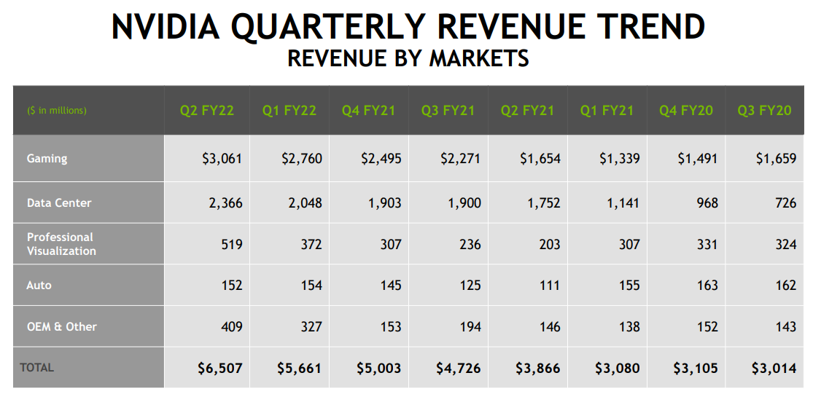Click OEM & Other value 143
The width and height of the screenshot is (813, 397).
(786, 327)
